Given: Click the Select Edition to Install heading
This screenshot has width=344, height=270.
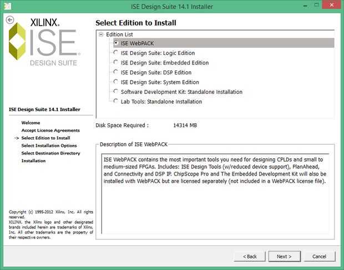Looking at the screenshot, I should (136, 23).
